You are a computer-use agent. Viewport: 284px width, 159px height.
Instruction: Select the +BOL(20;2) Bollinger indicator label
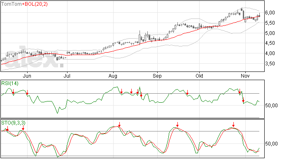click(x=35, y=4)
